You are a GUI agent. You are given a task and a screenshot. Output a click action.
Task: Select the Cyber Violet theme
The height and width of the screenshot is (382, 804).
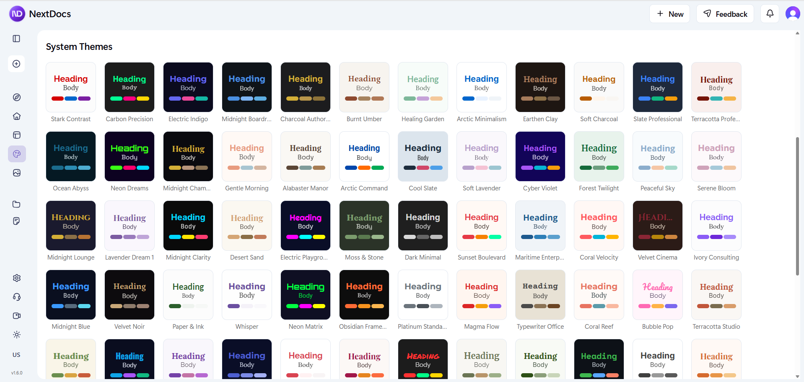[540, 156]
